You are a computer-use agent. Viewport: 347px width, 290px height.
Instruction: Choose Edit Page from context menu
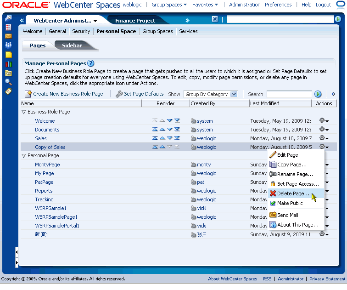pos(296,155)
